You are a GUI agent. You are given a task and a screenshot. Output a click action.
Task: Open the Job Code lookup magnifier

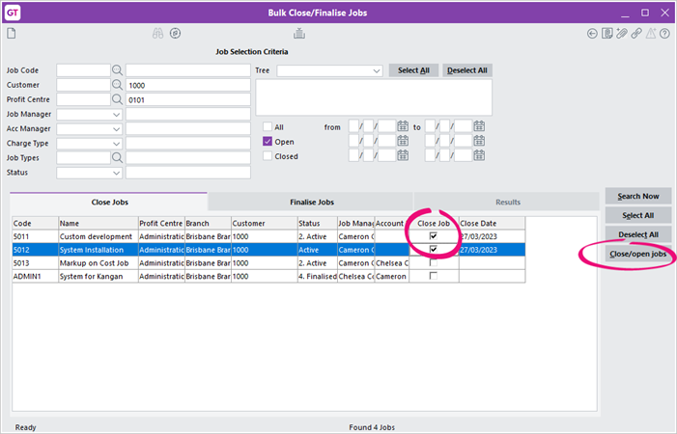tap(118, 70)
